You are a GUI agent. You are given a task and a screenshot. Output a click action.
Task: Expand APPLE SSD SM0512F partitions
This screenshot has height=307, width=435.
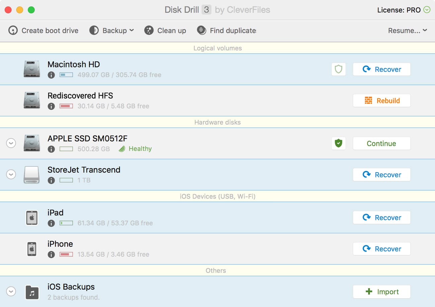click(11, 143)
